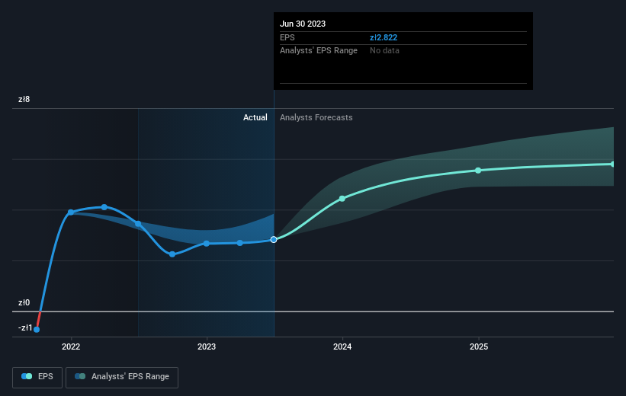The image size is (626, 396).
Task: Click the Analysts' EPS Range tooltip row label
Action: coord(319,50)
